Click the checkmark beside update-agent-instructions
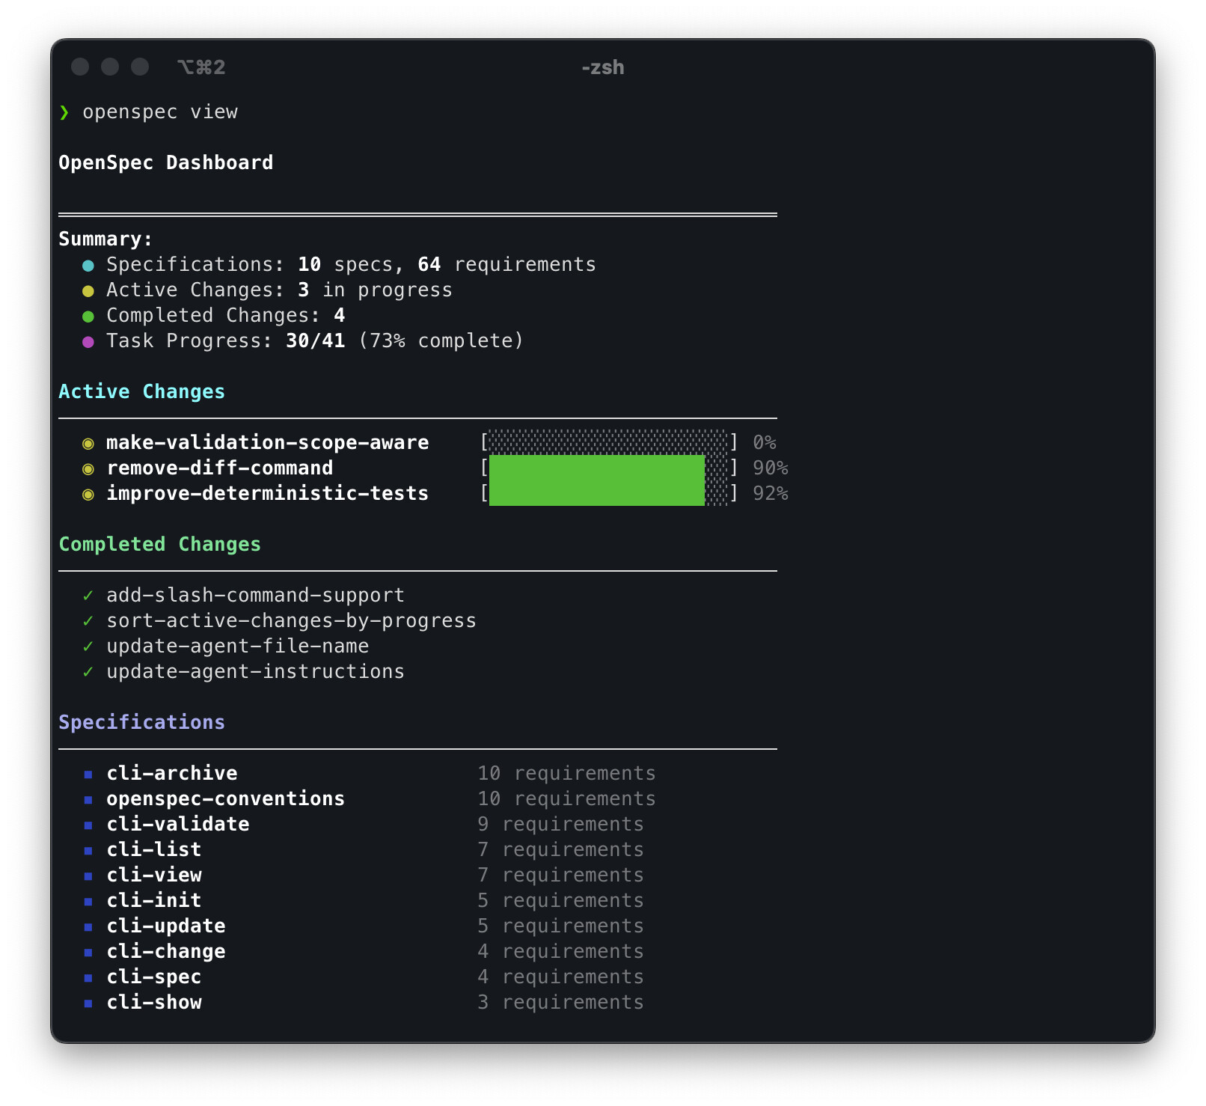The width and height of the screenshot is (1206, 1106). 88,672
